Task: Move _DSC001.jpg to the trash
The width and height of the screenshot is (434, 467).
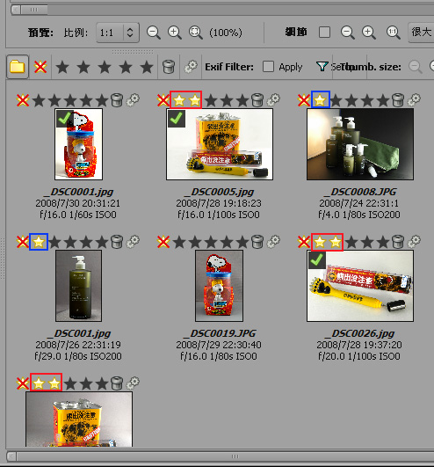Action: tap(117, 242)
